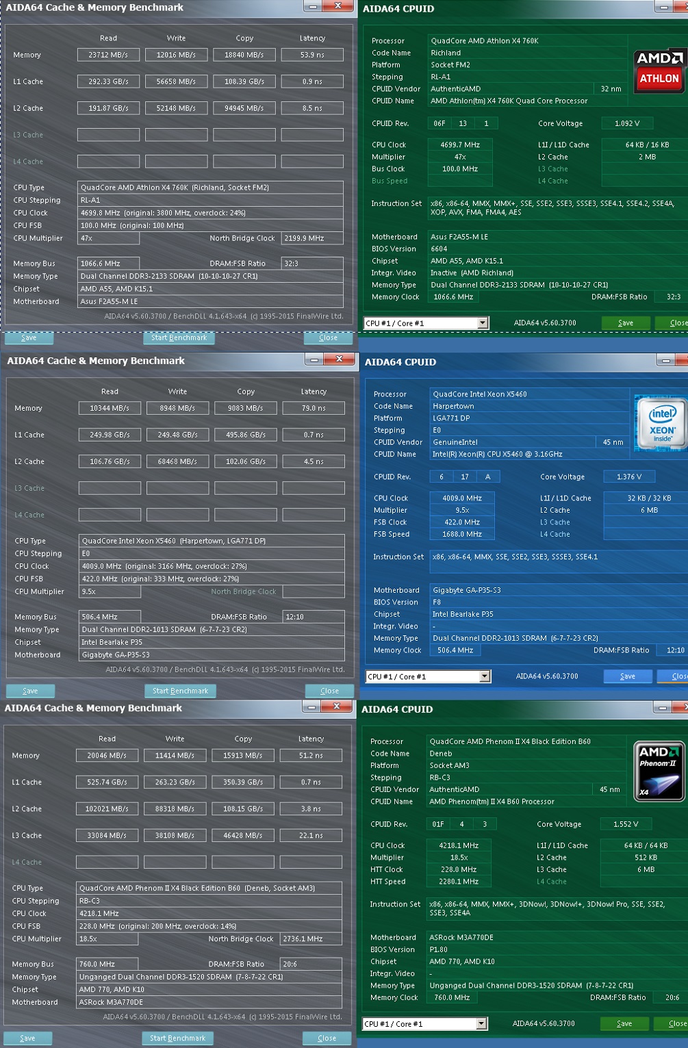Click the L1 read value 525.74 GB/s
Screen dimensions: 688x1048
coord(107,782)
